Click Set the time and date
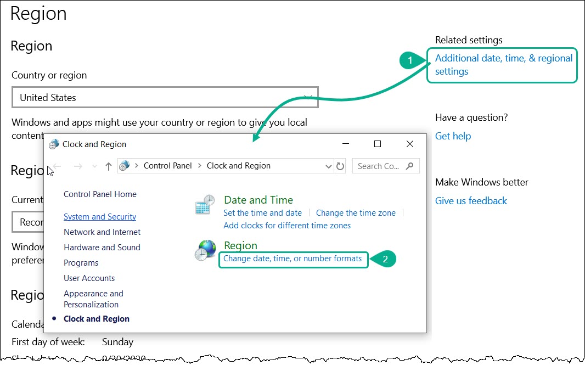The width and height of the screenshot is (585, 365). click(263, 213)
